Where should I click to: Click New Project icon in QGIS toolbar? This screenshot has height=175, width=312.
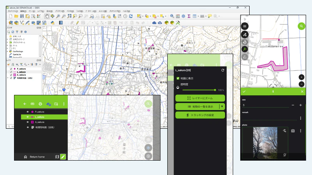[11, 16]
